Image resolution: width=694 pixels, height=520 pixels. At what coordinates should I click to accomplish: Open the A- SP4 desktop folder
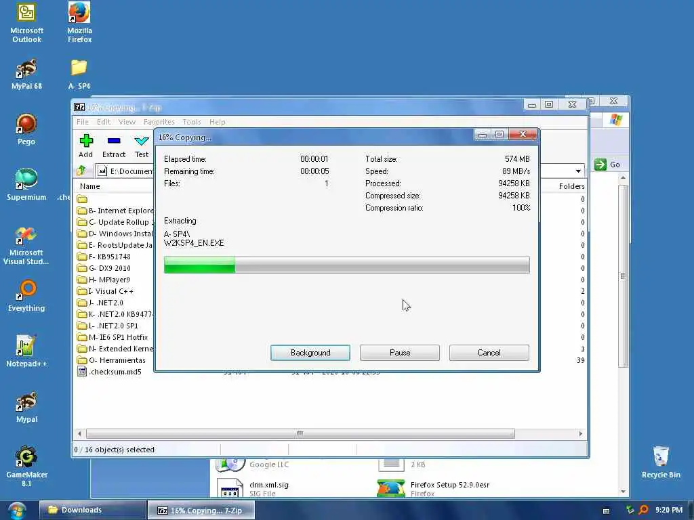(79, 74)
